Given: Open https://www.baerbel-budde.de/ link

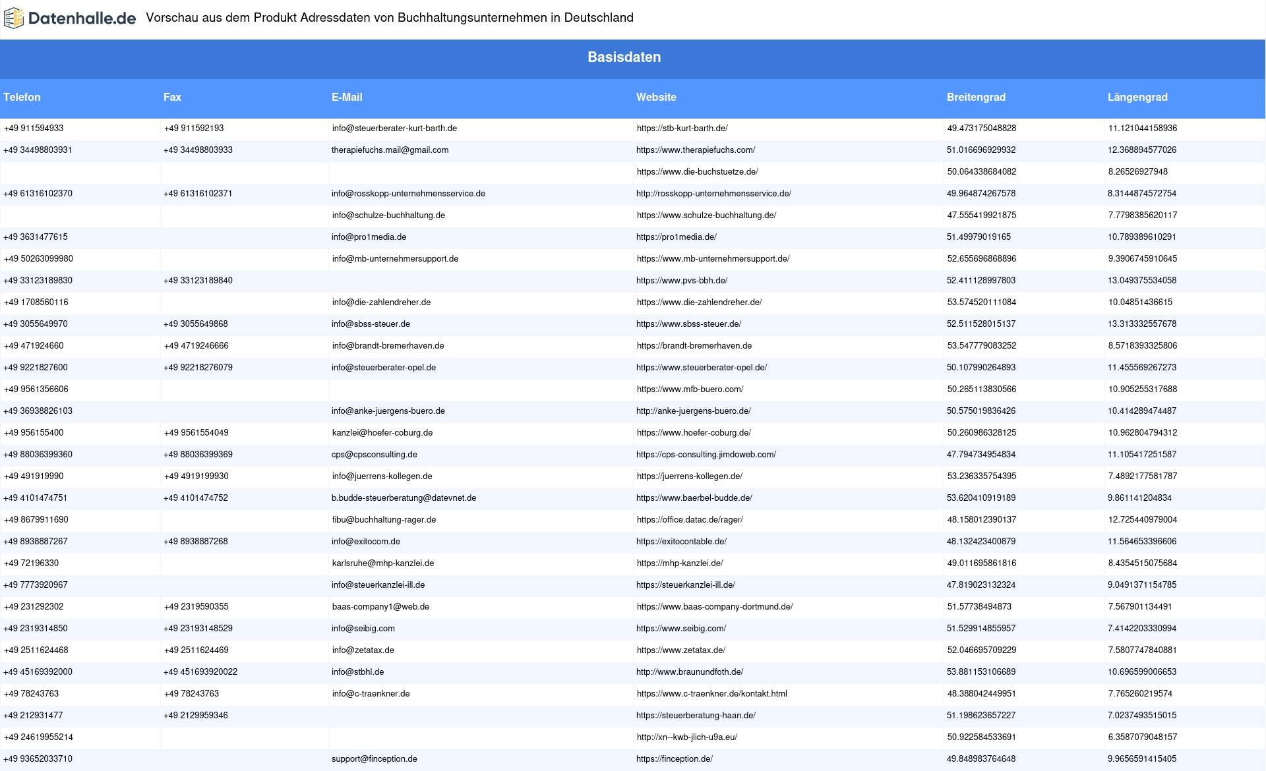Looking at the screenshot, I should click(x=694, y=498).
